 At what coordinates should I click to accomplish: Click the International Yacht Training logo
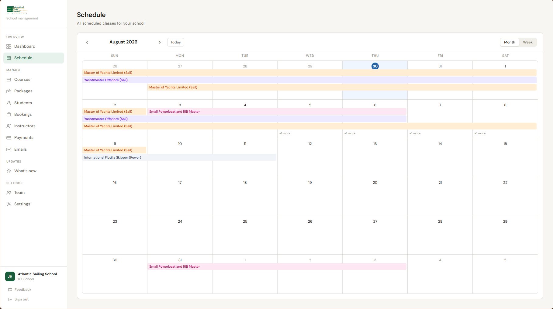point(17,10)
